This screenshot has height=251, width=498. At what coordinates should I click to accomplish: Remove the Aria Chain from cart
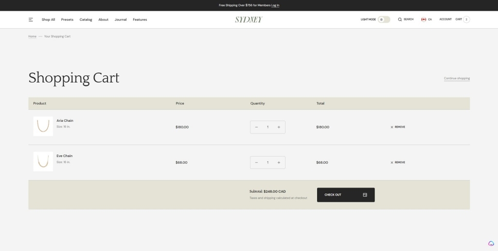(398, 127)
